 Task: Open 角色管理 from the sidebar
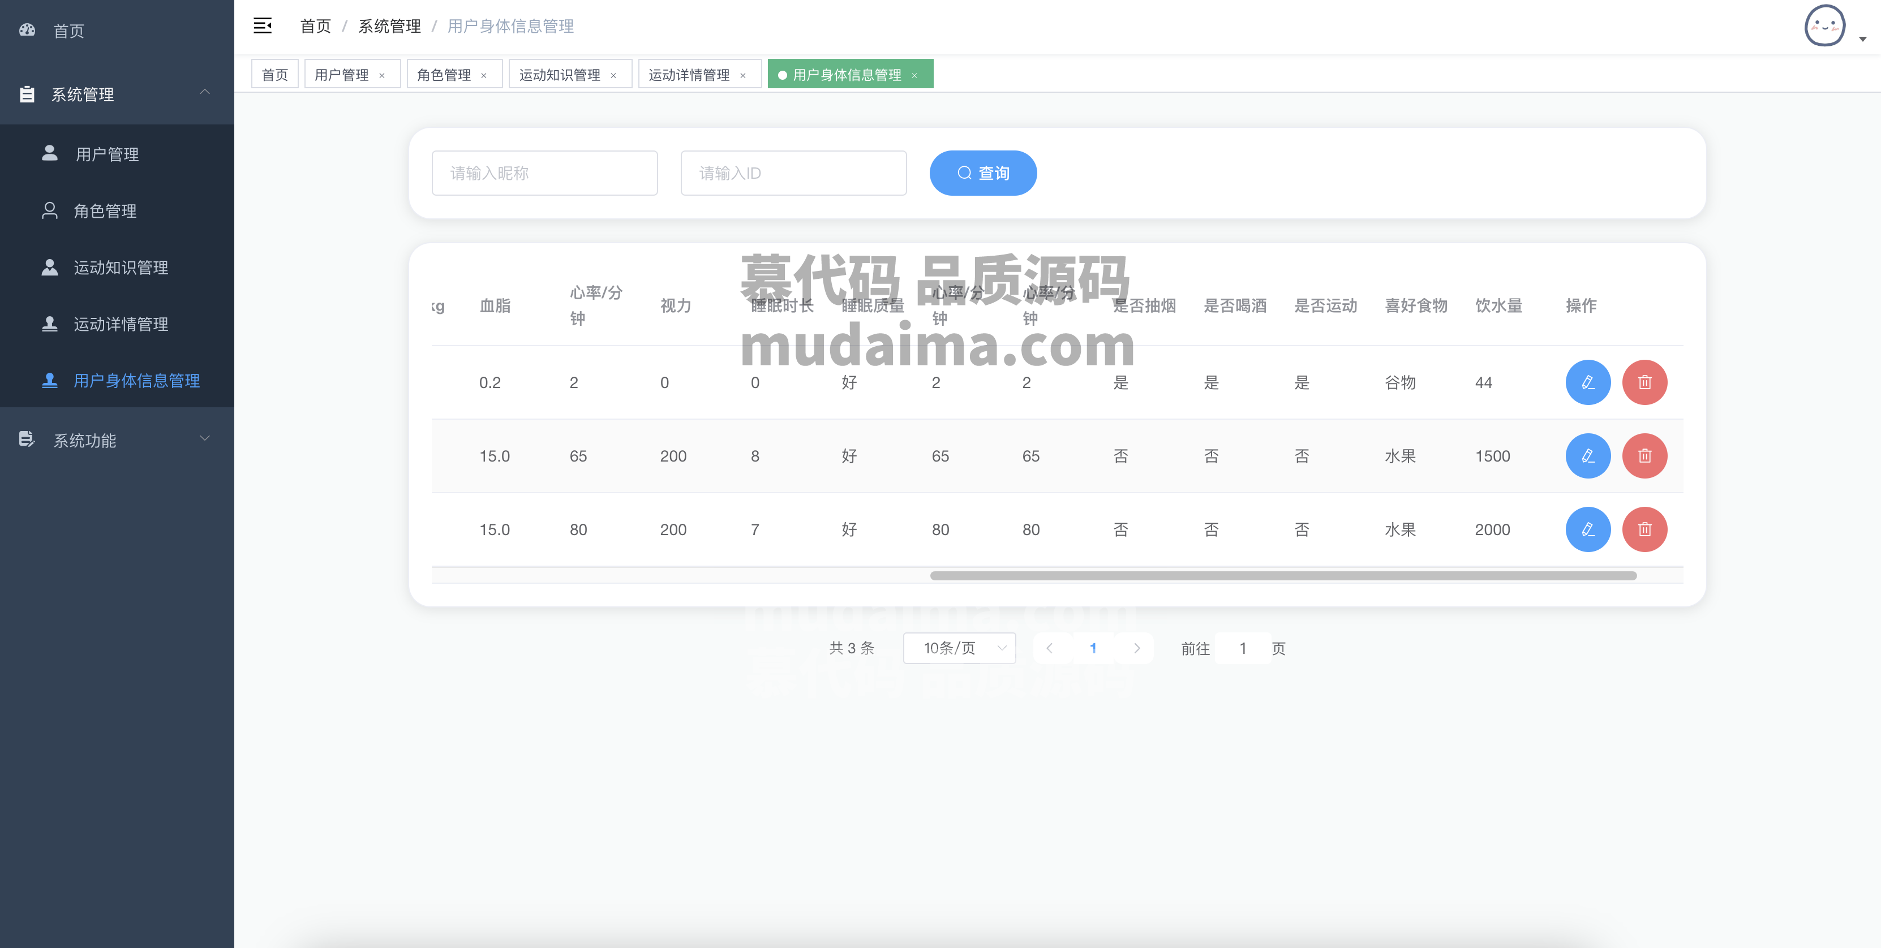117,211
